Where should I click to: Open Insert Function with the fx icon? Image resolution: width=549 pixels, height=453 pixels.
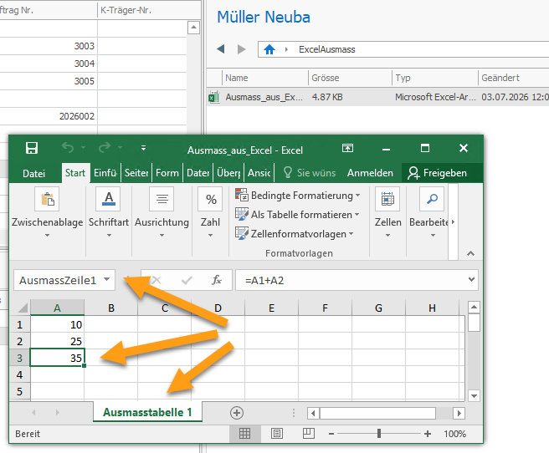tap(217, 280)
